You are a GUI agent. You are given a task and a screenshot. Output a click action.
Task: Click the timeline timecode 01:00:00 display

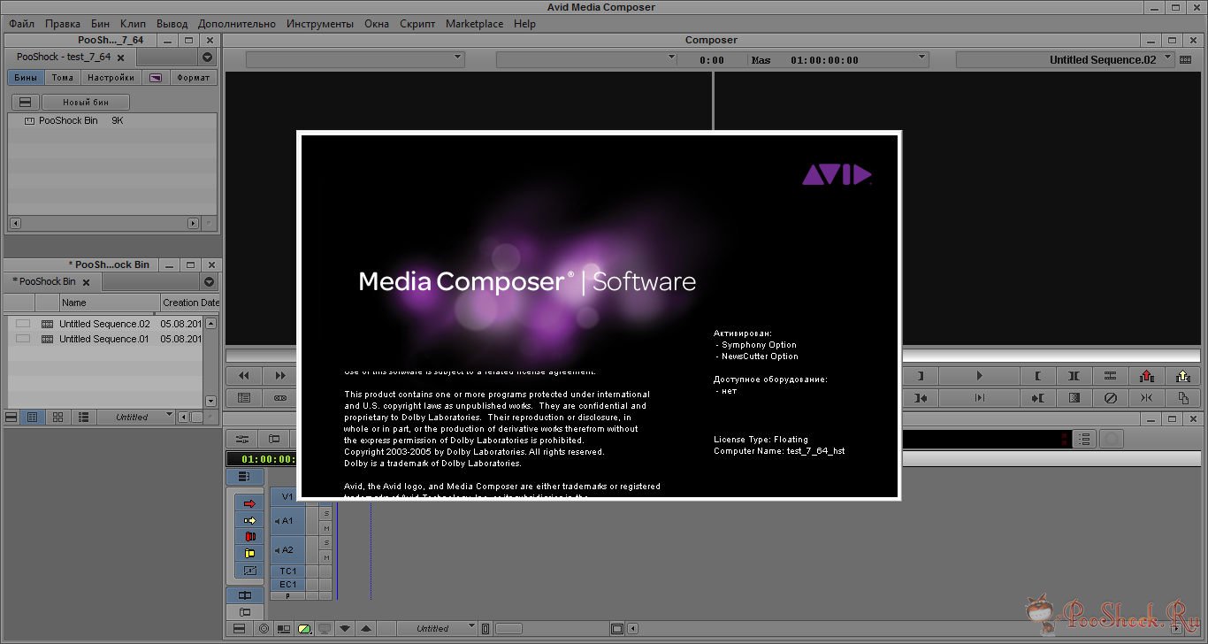click(261, 459)
